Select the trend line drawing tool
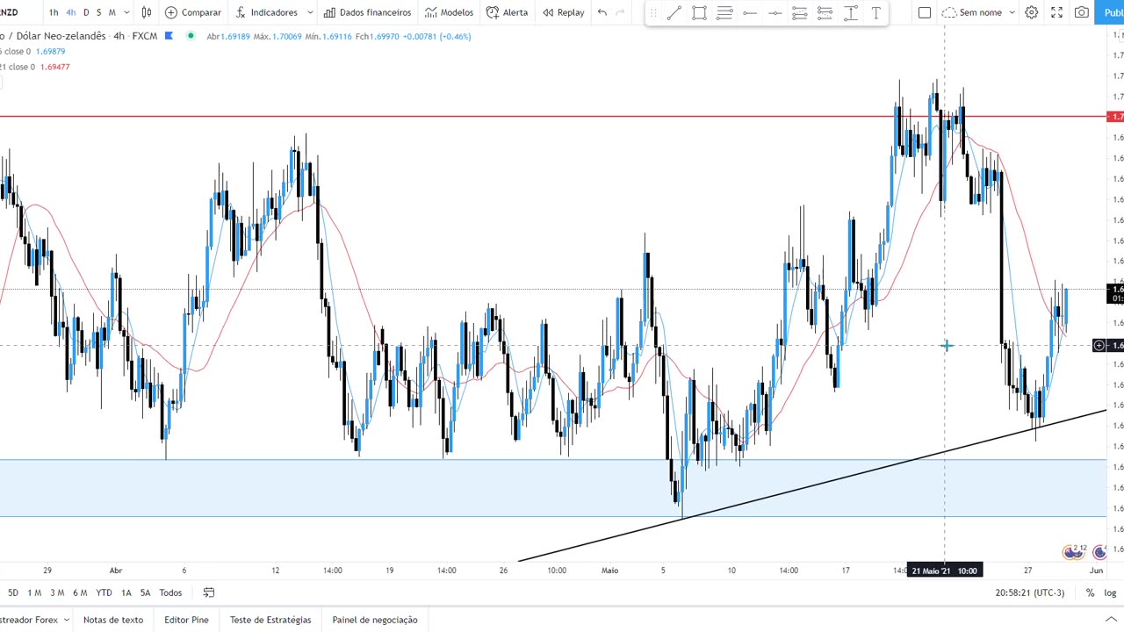The image size is (1124, 632). point(674,12)
